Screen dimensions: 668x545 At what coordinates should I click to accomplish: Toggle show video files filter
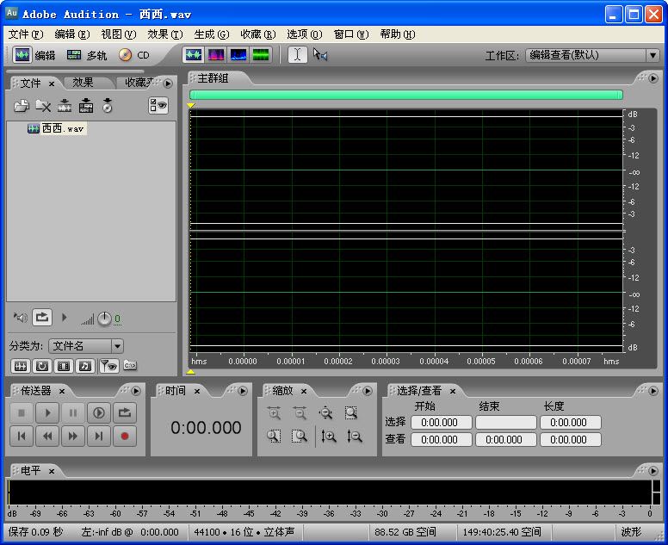pyautogui.click(x=64, y=366)
